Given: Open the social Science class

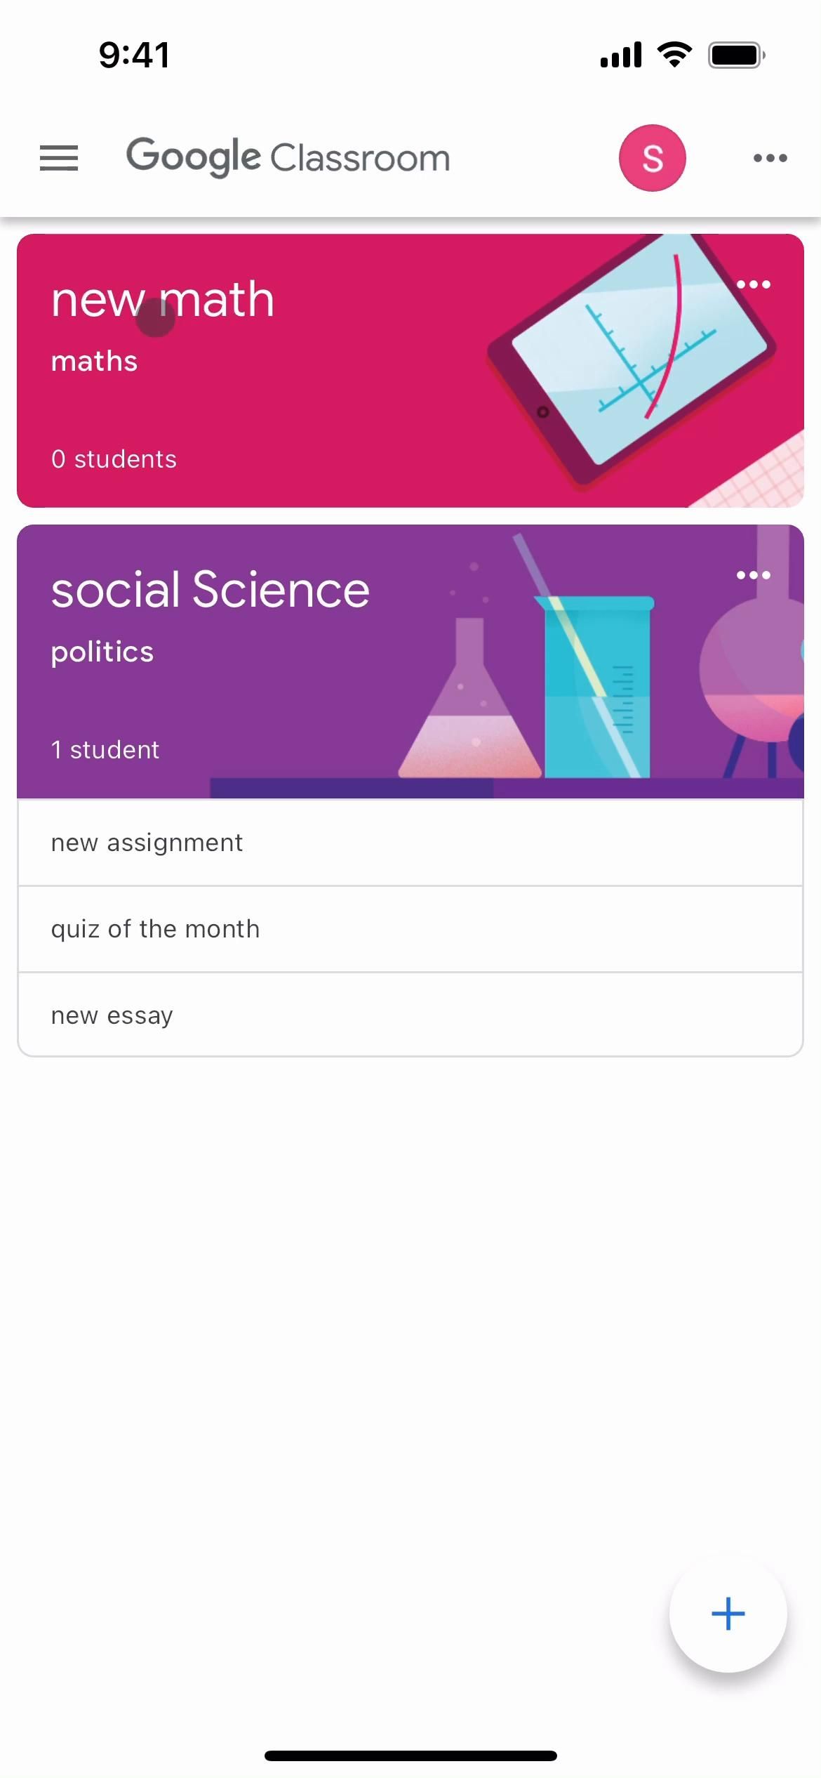Looking at the screenshot, I should tap(211, 590).
